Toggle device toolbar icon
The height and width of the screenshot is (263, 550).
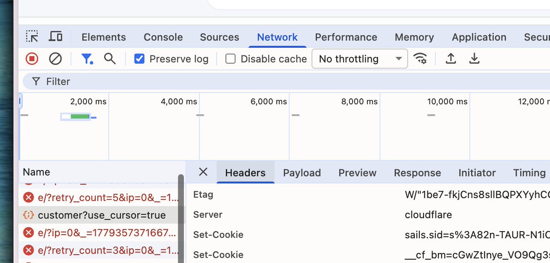[x=56, y=37]
